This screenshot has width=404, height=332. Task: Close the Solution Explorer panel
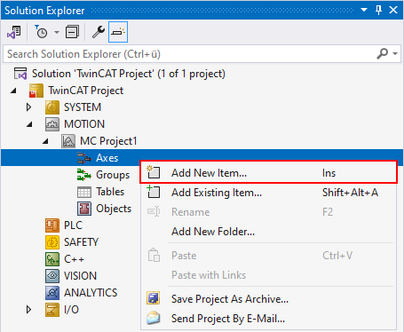(393, 10)
